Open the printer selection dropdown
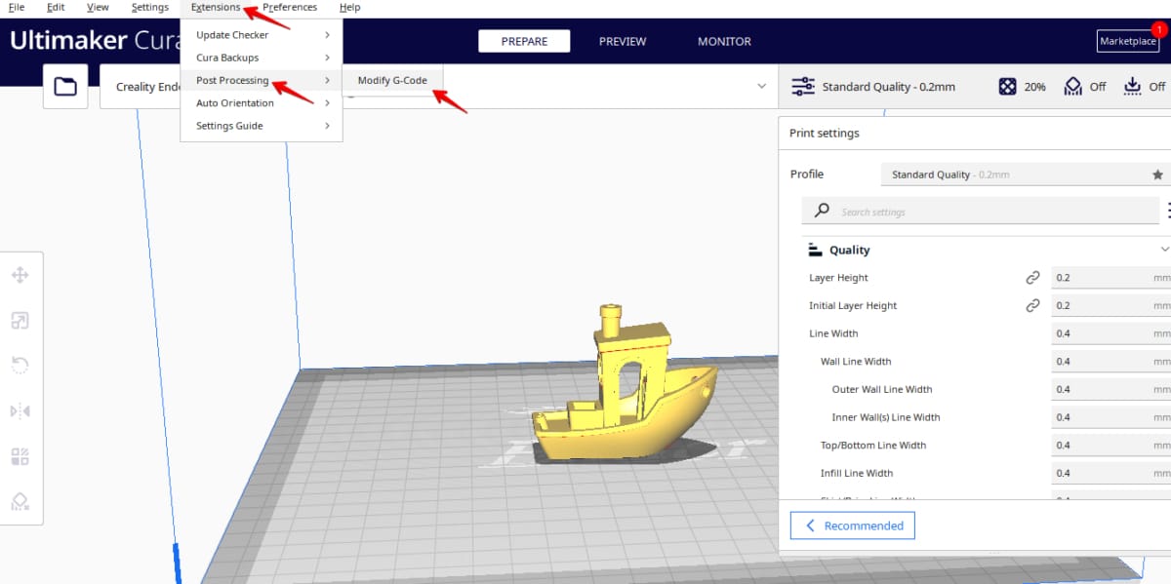1171x584 pixels. tap(761, 86)
